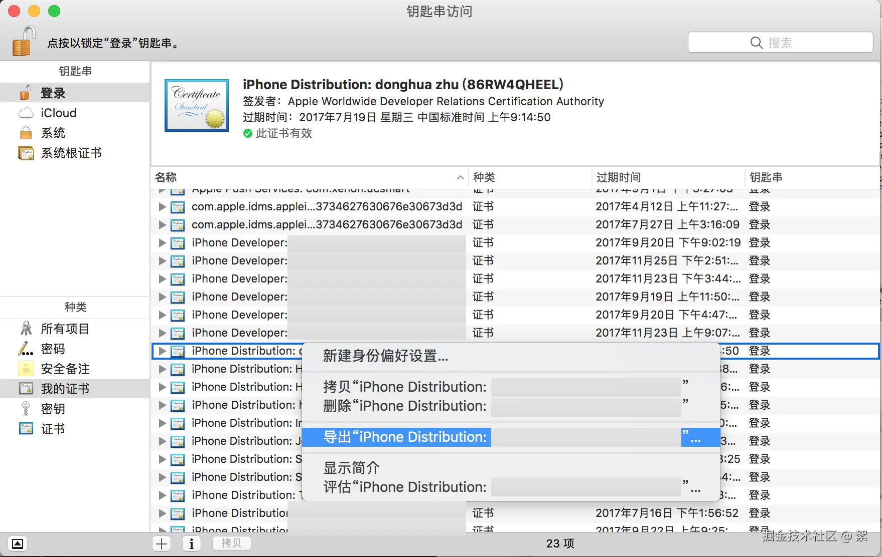Open item info with the i button
The width and height of the screenshot is (882, 557).
(x=191, y=543)
